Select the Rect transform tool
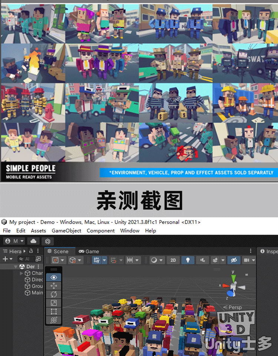Viewport: 278px width, 356px height. point(54,311)
